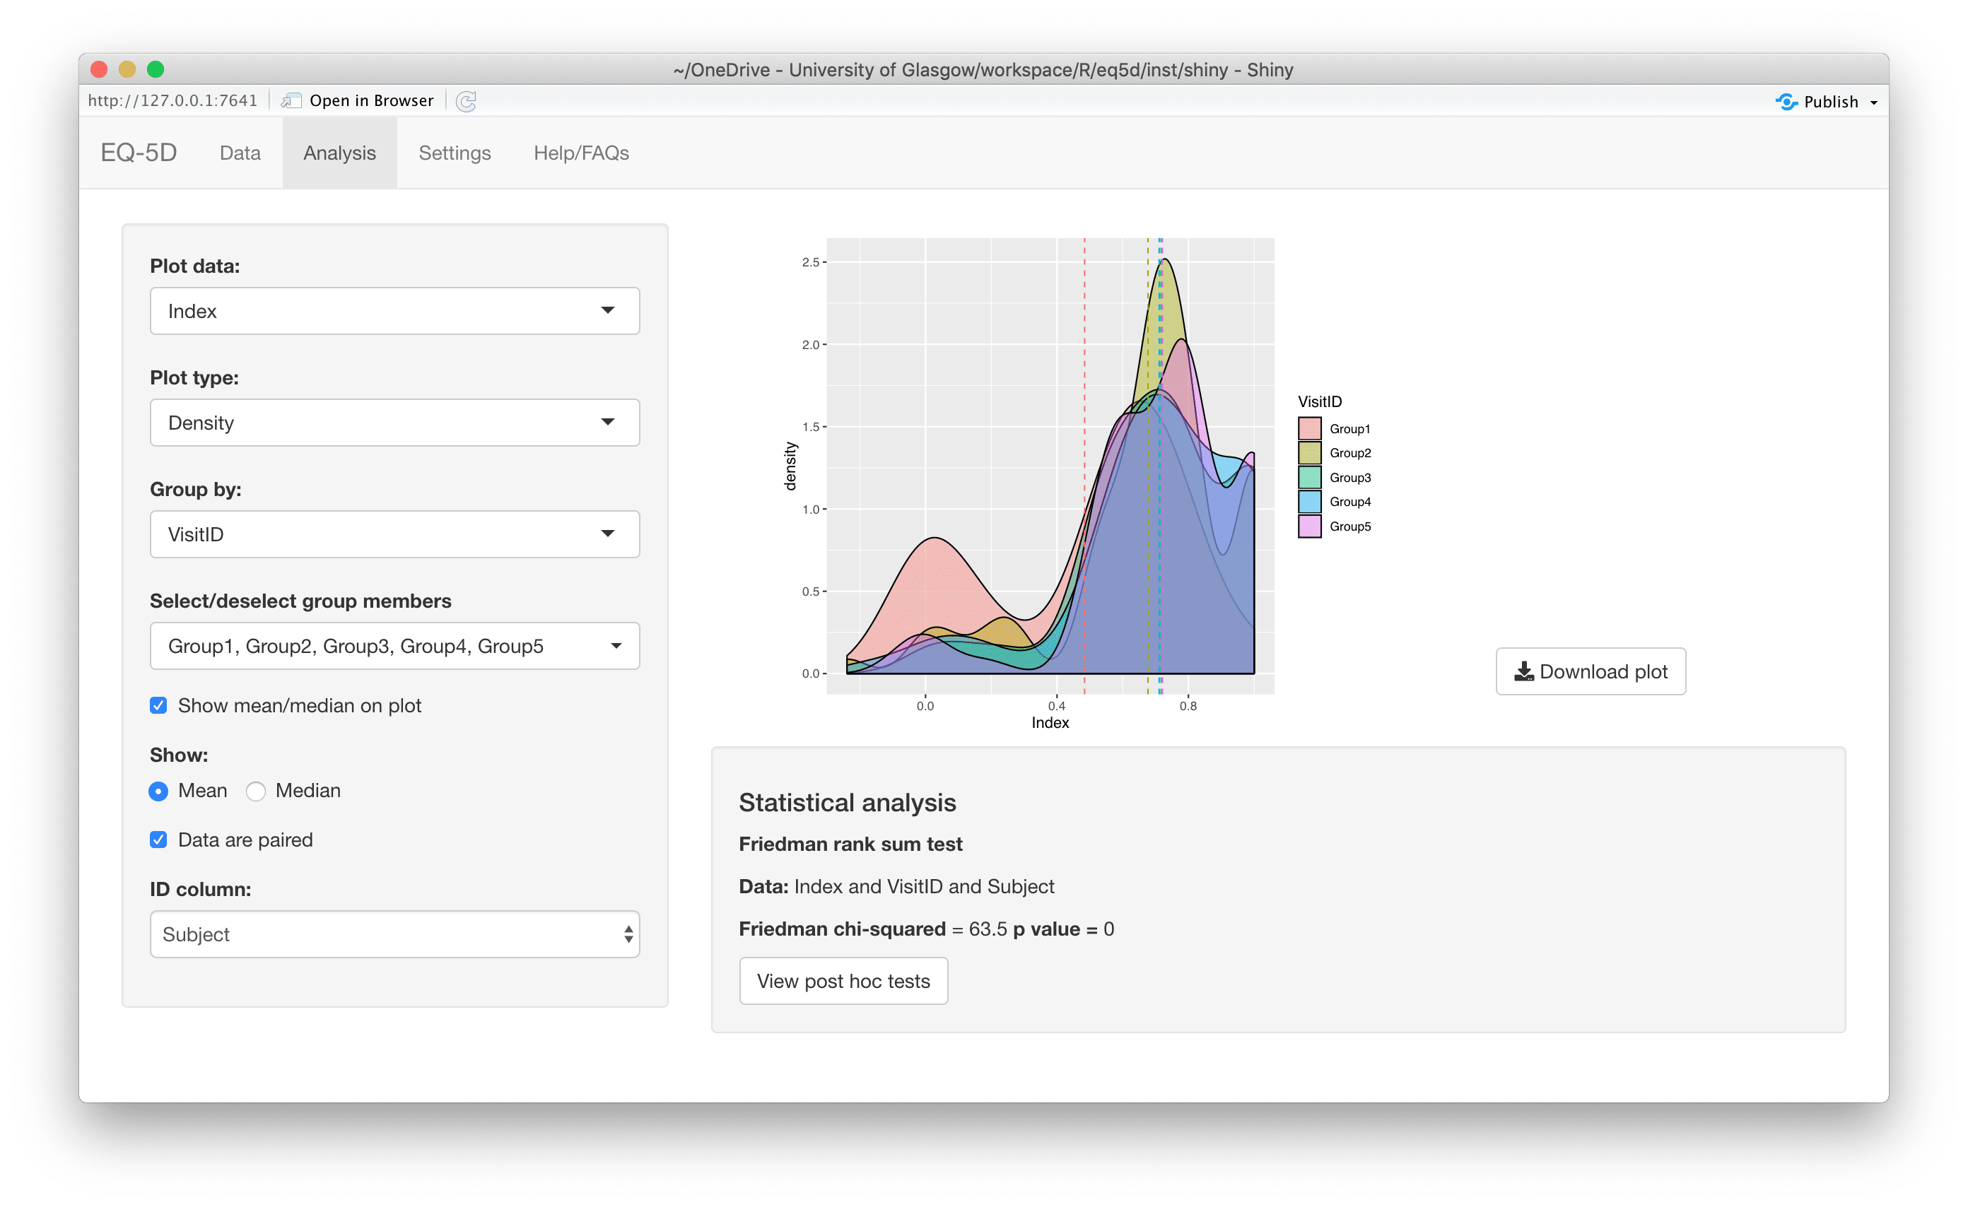
Task: Navigate to the Help/FAQs tab
Action: [579, 153]
